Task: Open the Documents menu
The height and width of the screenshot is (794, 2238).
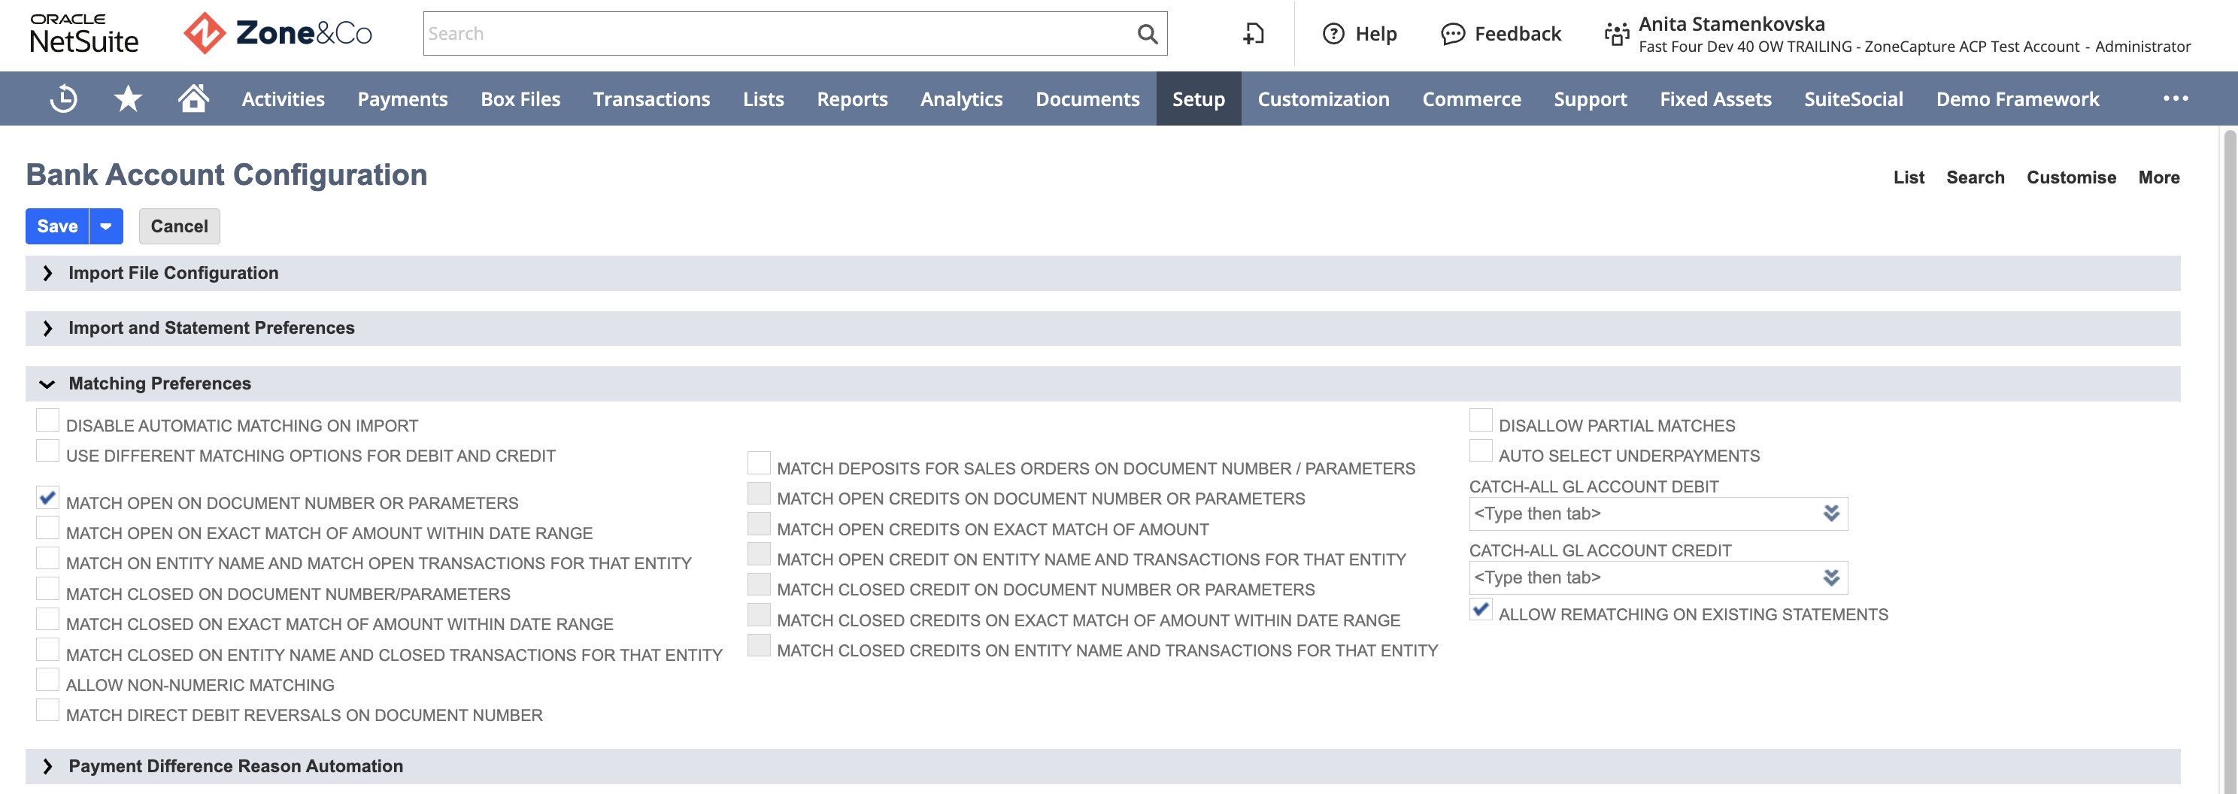Action: [x=1087, y=99]
